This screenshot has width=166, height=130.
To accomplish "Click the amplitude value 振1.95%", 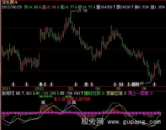I will pos(157,7).
